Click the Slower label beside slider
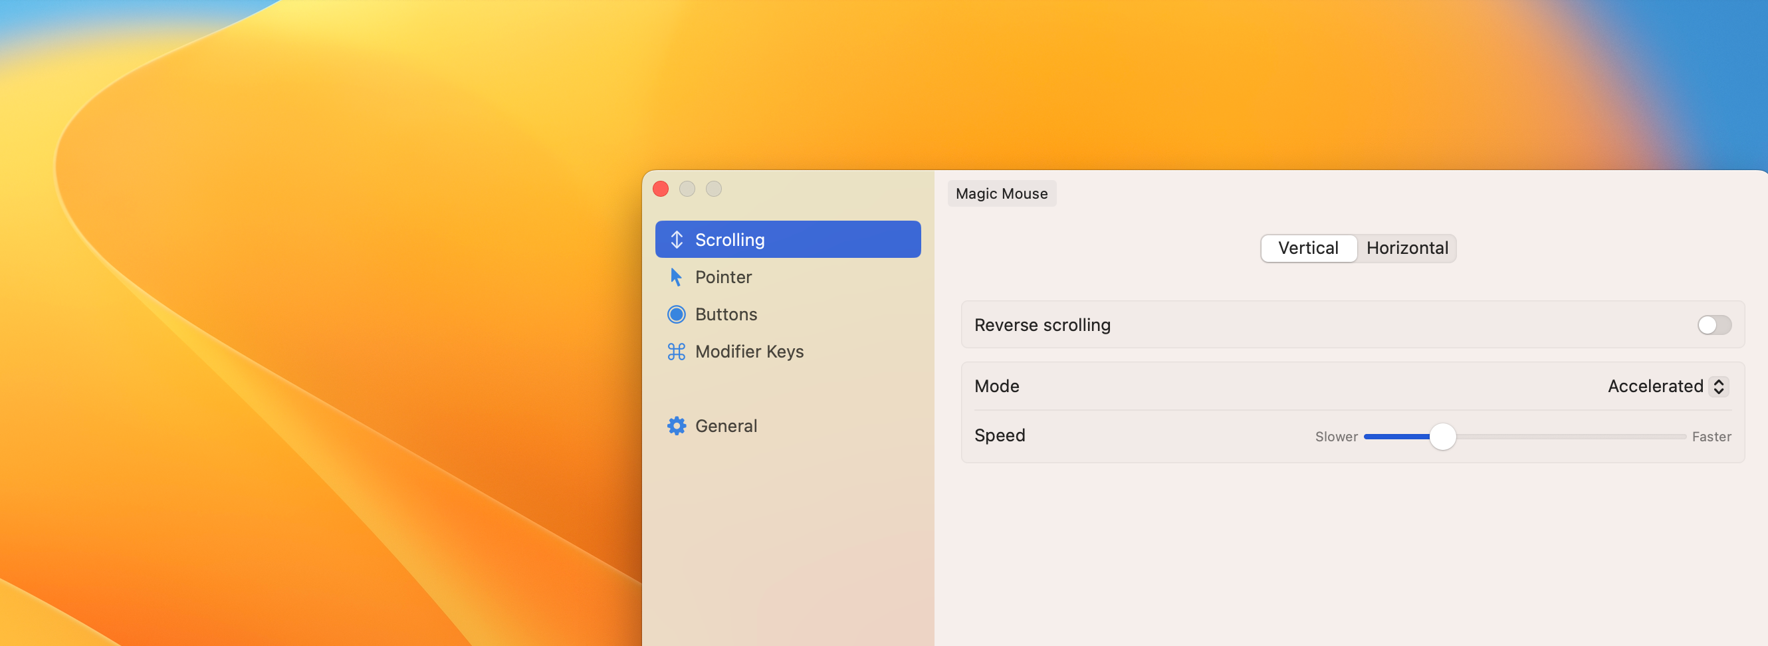This screenshot has height=646, width=1768. point(1335,437)
